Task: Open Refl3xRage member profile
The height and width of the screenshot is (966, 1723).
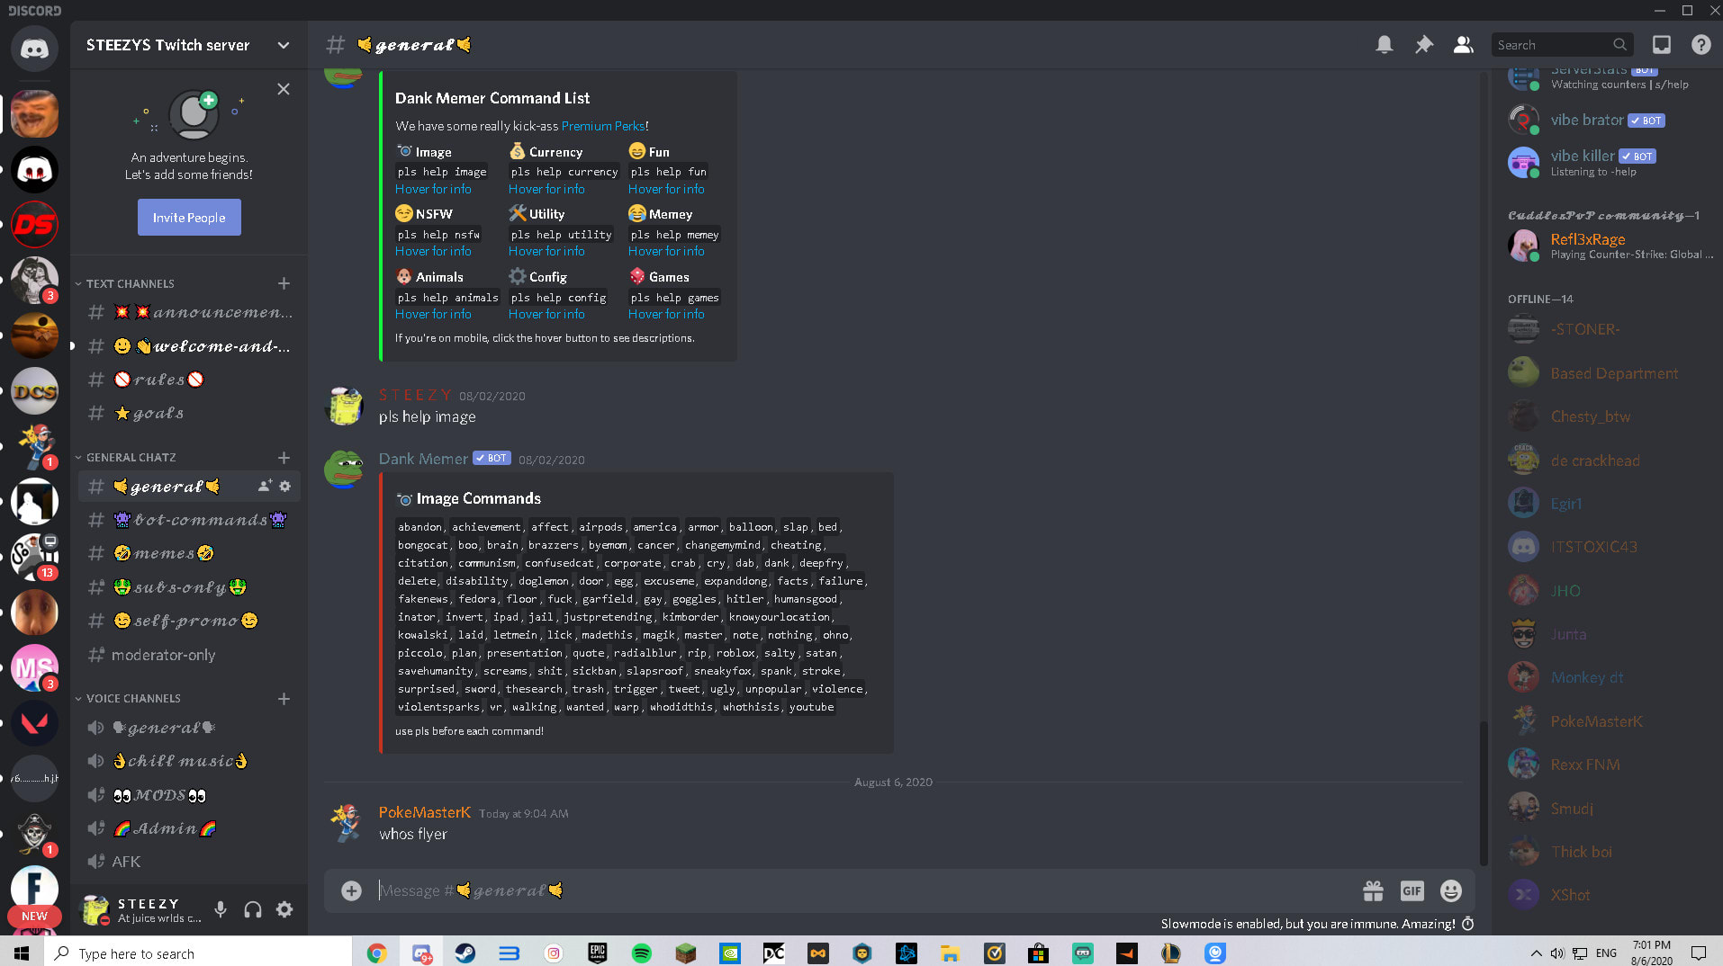Action: (x=1611, y=246)
